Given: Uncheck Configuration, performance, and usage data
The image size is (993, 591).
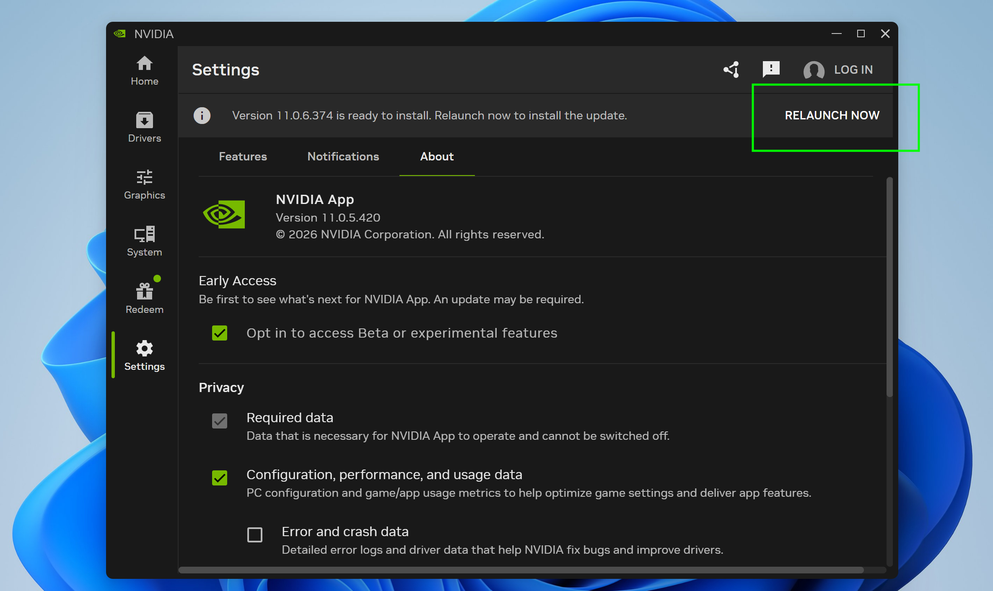Looking at the screenshot, I should click(220, 477).
